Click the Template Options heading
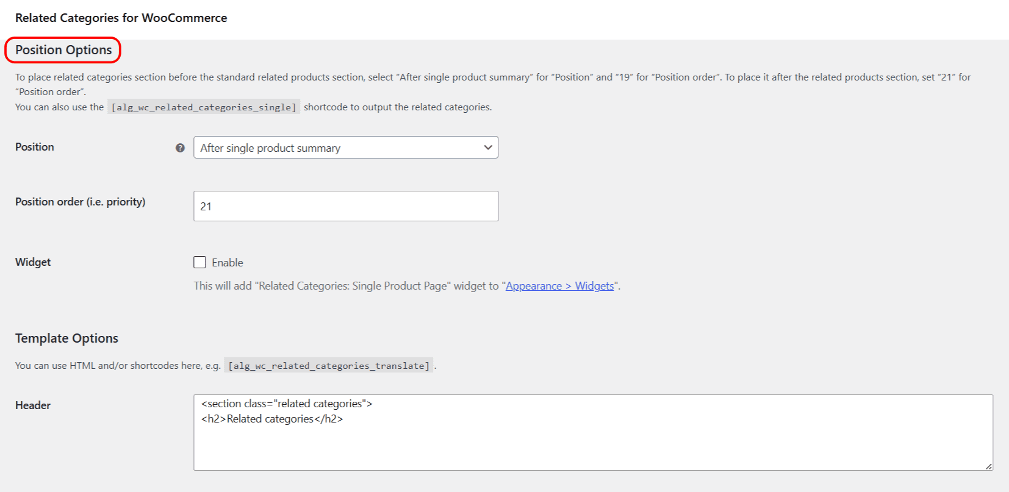 click(x=66, y=338)
